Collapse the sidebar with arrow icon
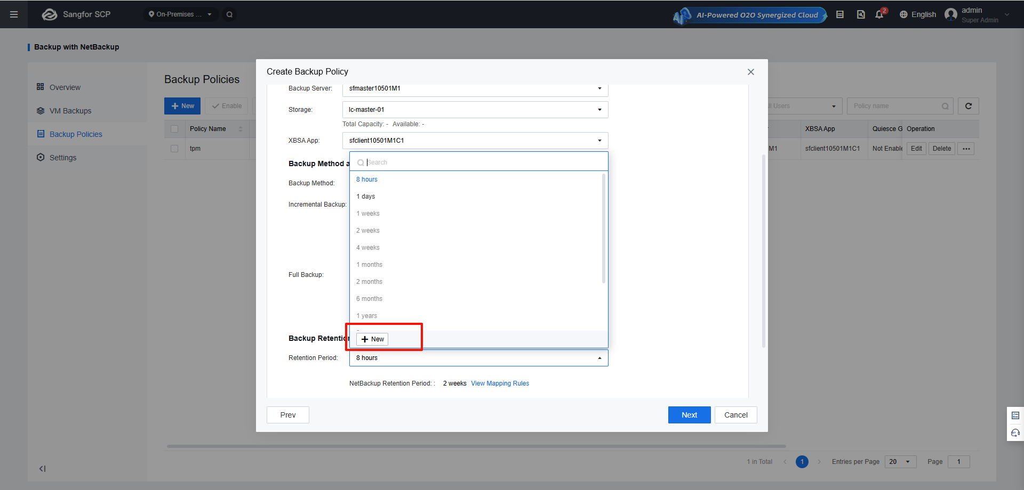 (x=42, y=469)
